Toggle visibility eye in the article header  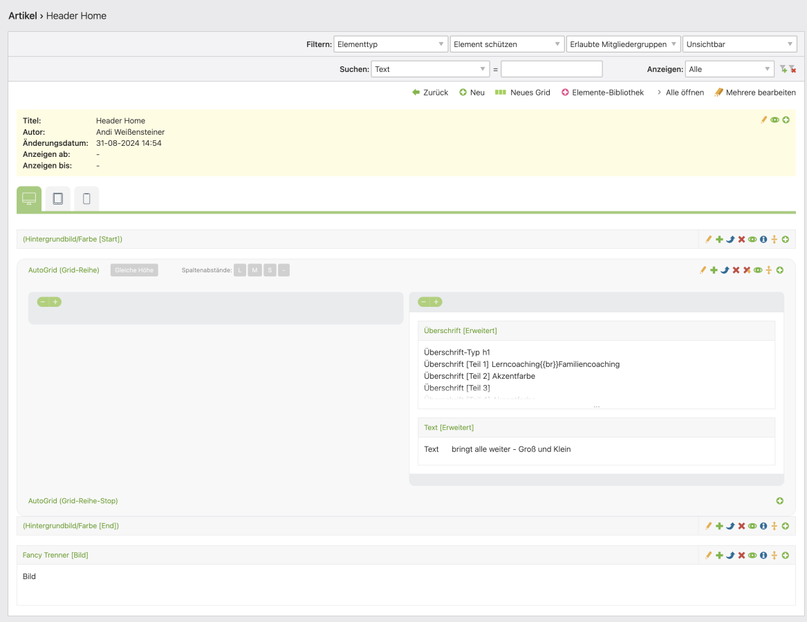coord(774,120)
